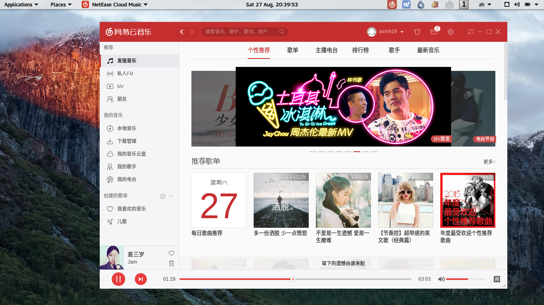Open the zh input language dropdown
The height and width of the screenshot is (305, 544).
click(x=485, y=5)
